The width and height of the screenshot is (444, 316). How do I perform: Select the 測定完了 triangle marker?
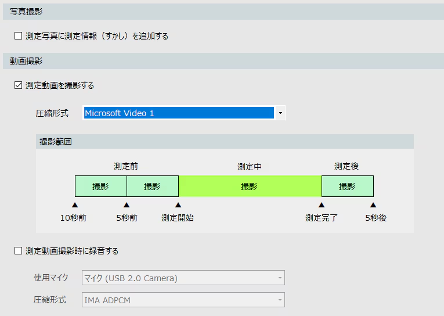click(x=322, y=205)
